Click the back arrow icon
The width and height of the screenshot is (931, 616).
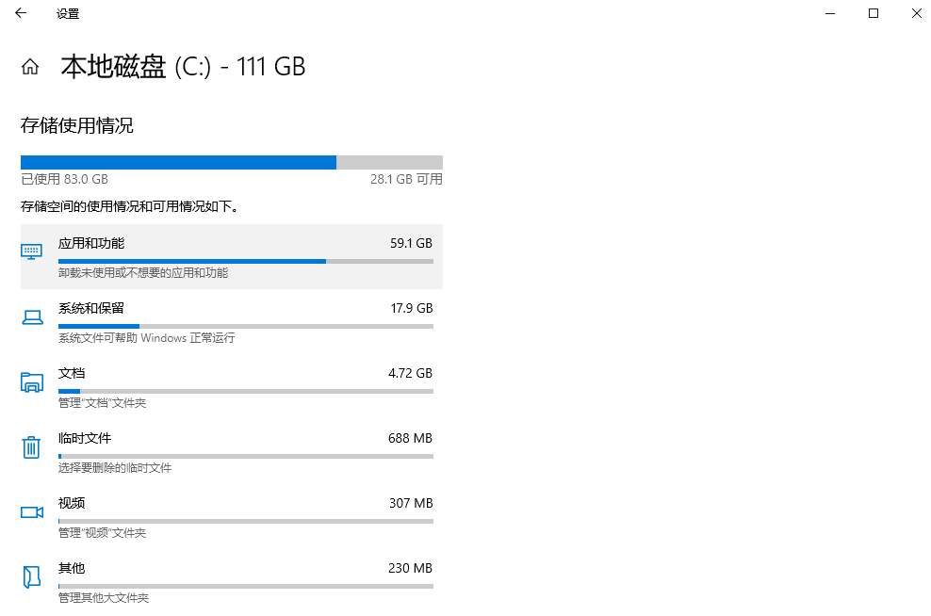[x=21, y=13]
